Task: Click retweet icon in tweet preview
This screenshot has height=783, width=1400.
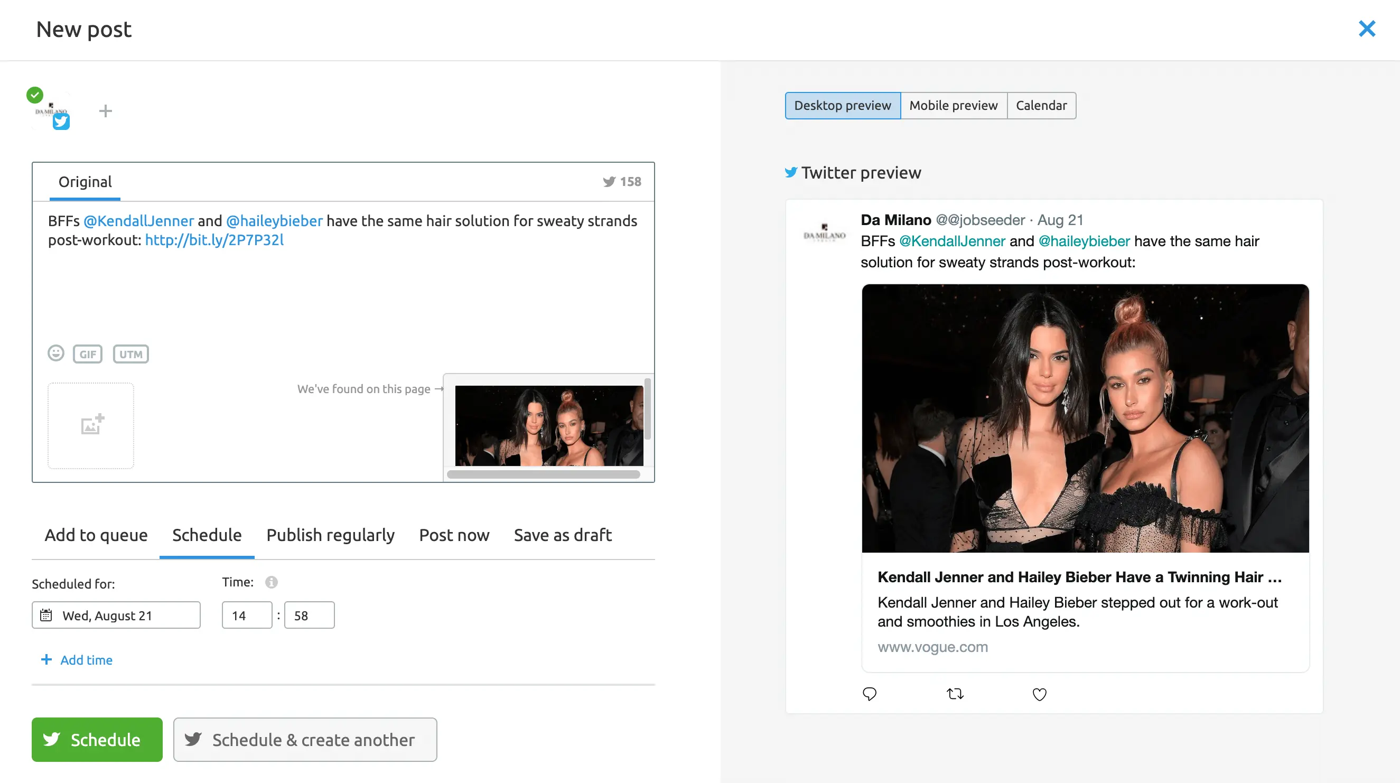Action: point(955,694)
